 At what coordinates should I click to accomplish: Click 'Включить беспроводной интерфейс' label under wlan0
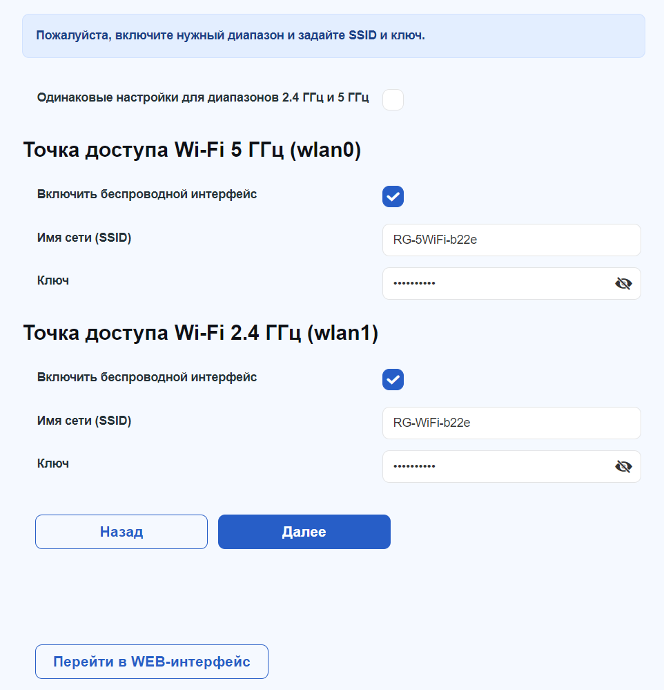[x=147, y=194]
